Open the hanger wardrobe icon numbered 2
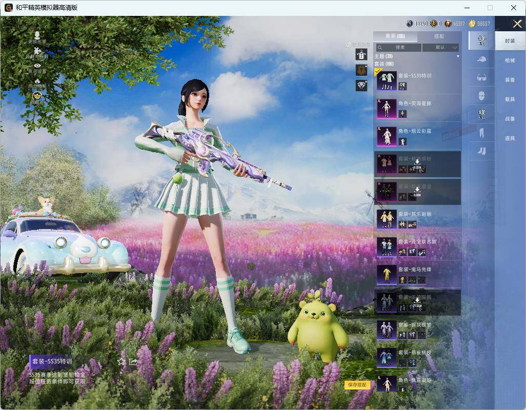The height and width of the screenshot is (410, 526). [361, 54]
